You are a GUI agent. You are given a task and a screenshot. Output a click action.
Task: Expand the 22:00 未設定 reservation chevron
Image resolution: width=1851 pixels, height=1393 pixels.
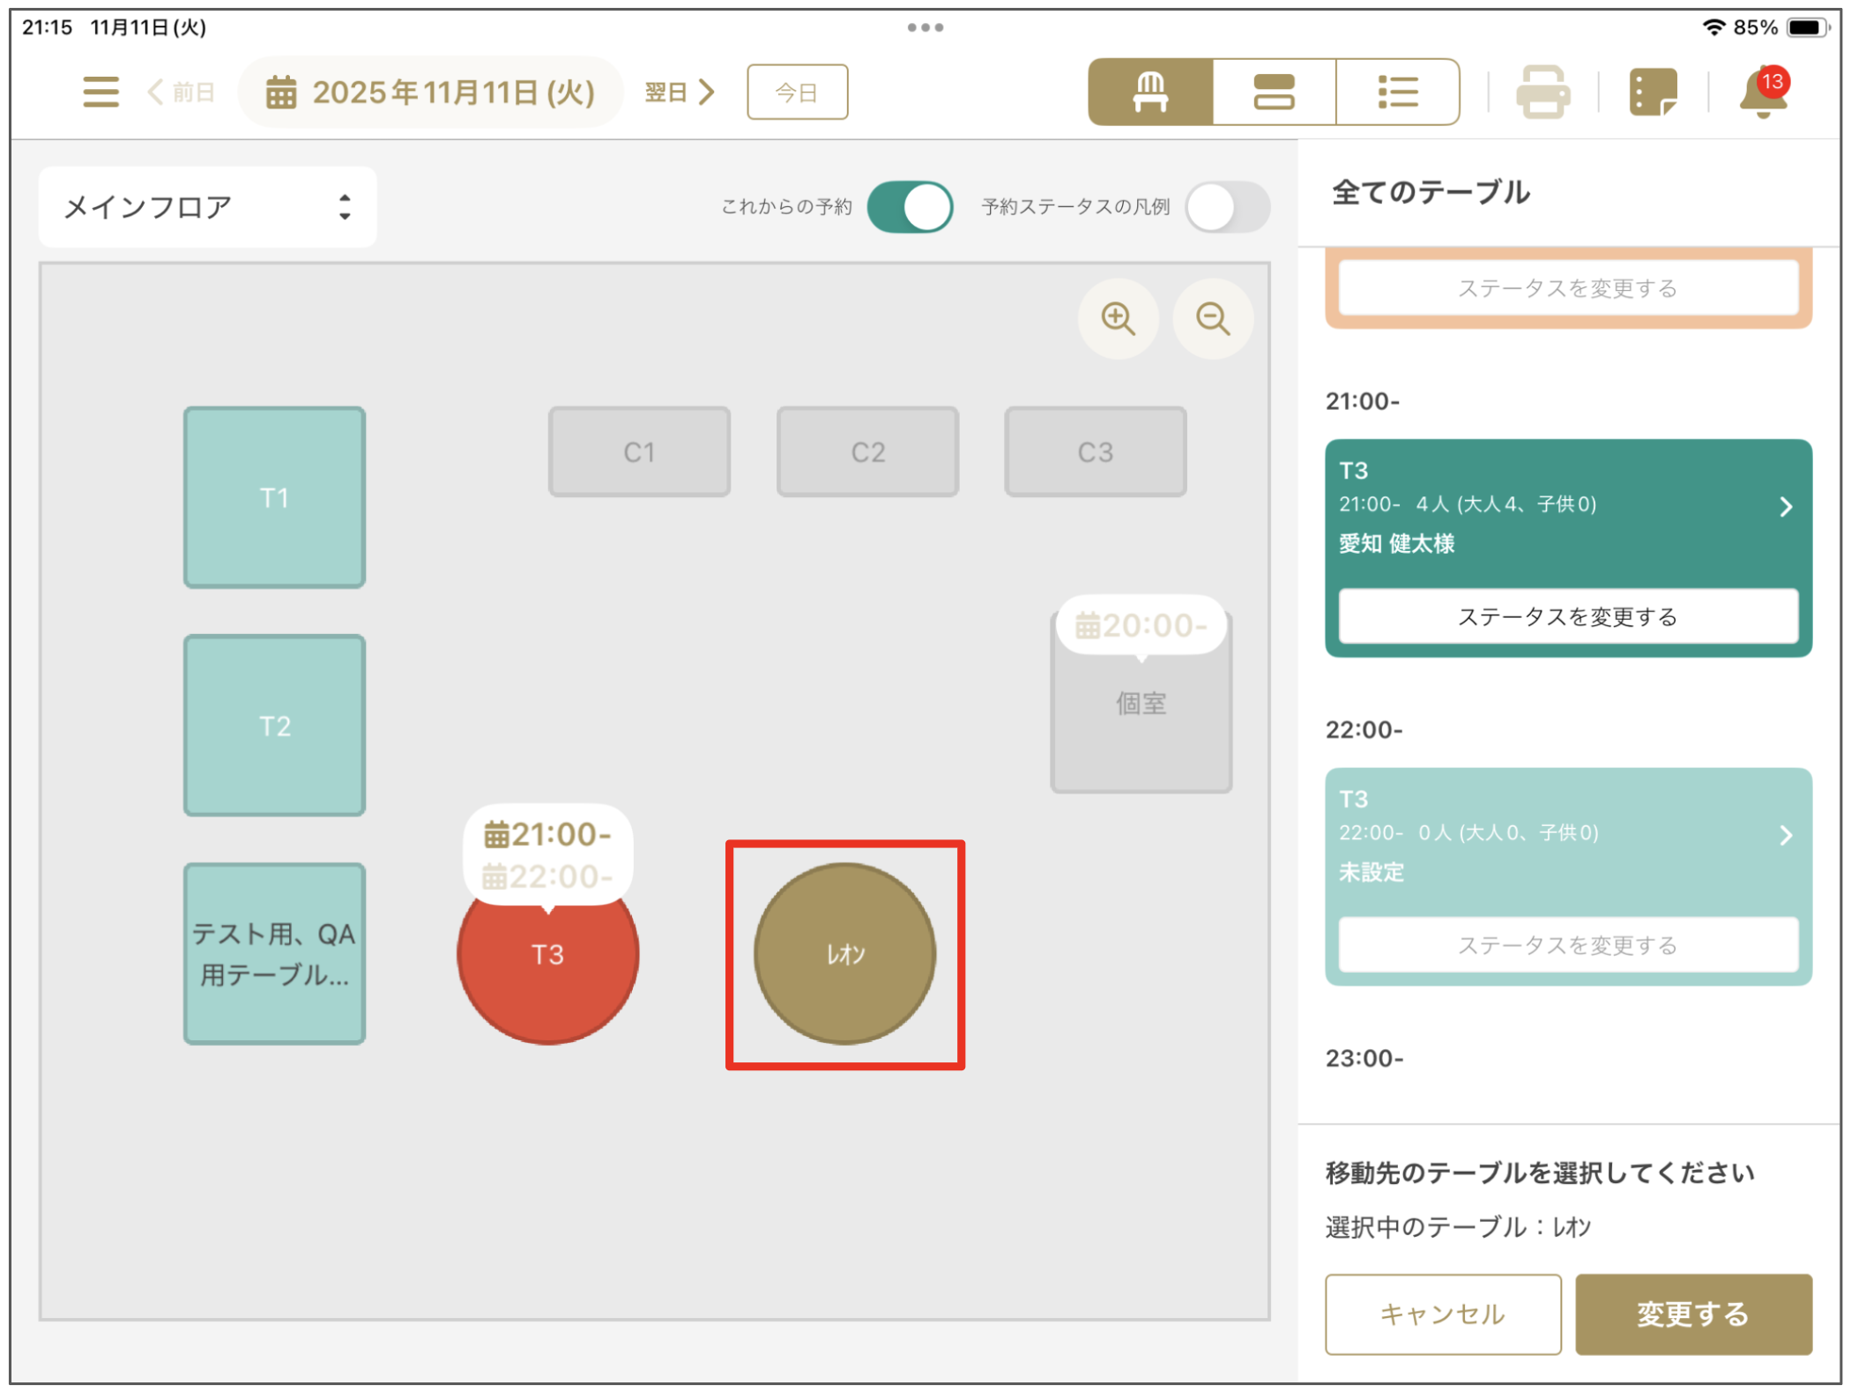[1786, 835]
